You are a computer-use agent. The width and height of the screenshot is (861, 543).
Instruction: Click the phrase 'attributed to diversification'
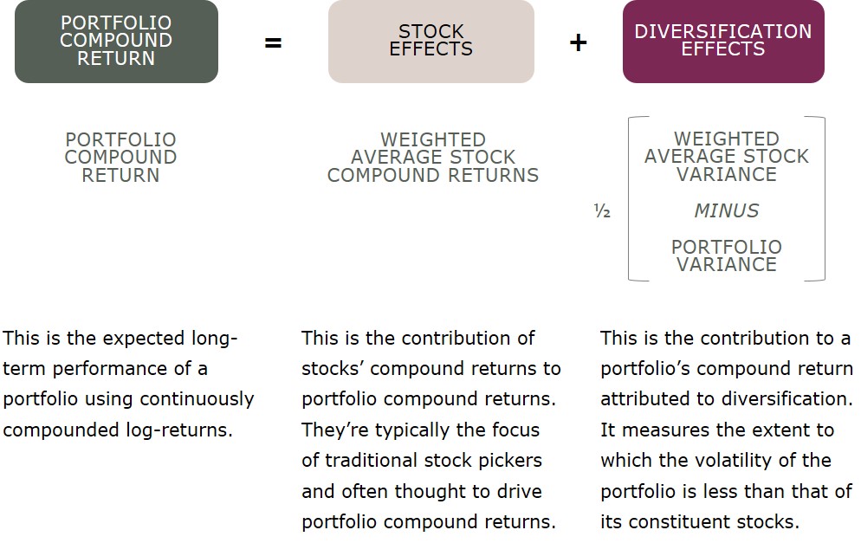point(727,399)
